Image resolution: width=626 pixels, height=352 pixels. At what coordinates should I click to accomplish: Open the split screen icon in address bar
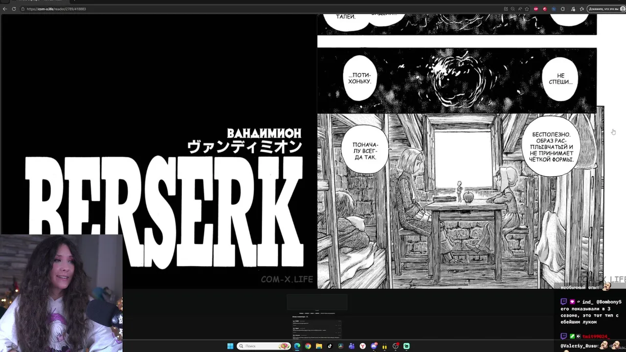(506, 9)
